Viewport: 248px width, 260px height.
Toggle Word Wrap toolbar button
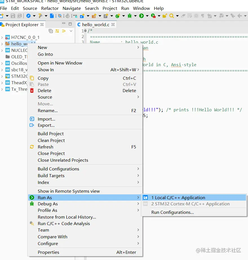[x=189, y=16]
